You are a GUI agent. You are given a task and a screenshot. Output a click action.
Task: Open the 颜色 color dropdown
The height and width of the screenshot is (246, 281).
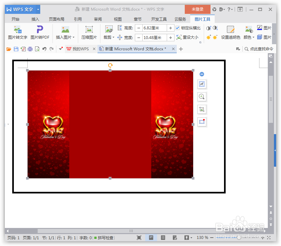pyautogui.click(x=248, y=37)
